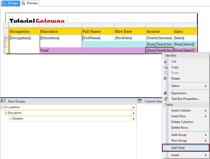Click the Column Groups grid icon

140,101
